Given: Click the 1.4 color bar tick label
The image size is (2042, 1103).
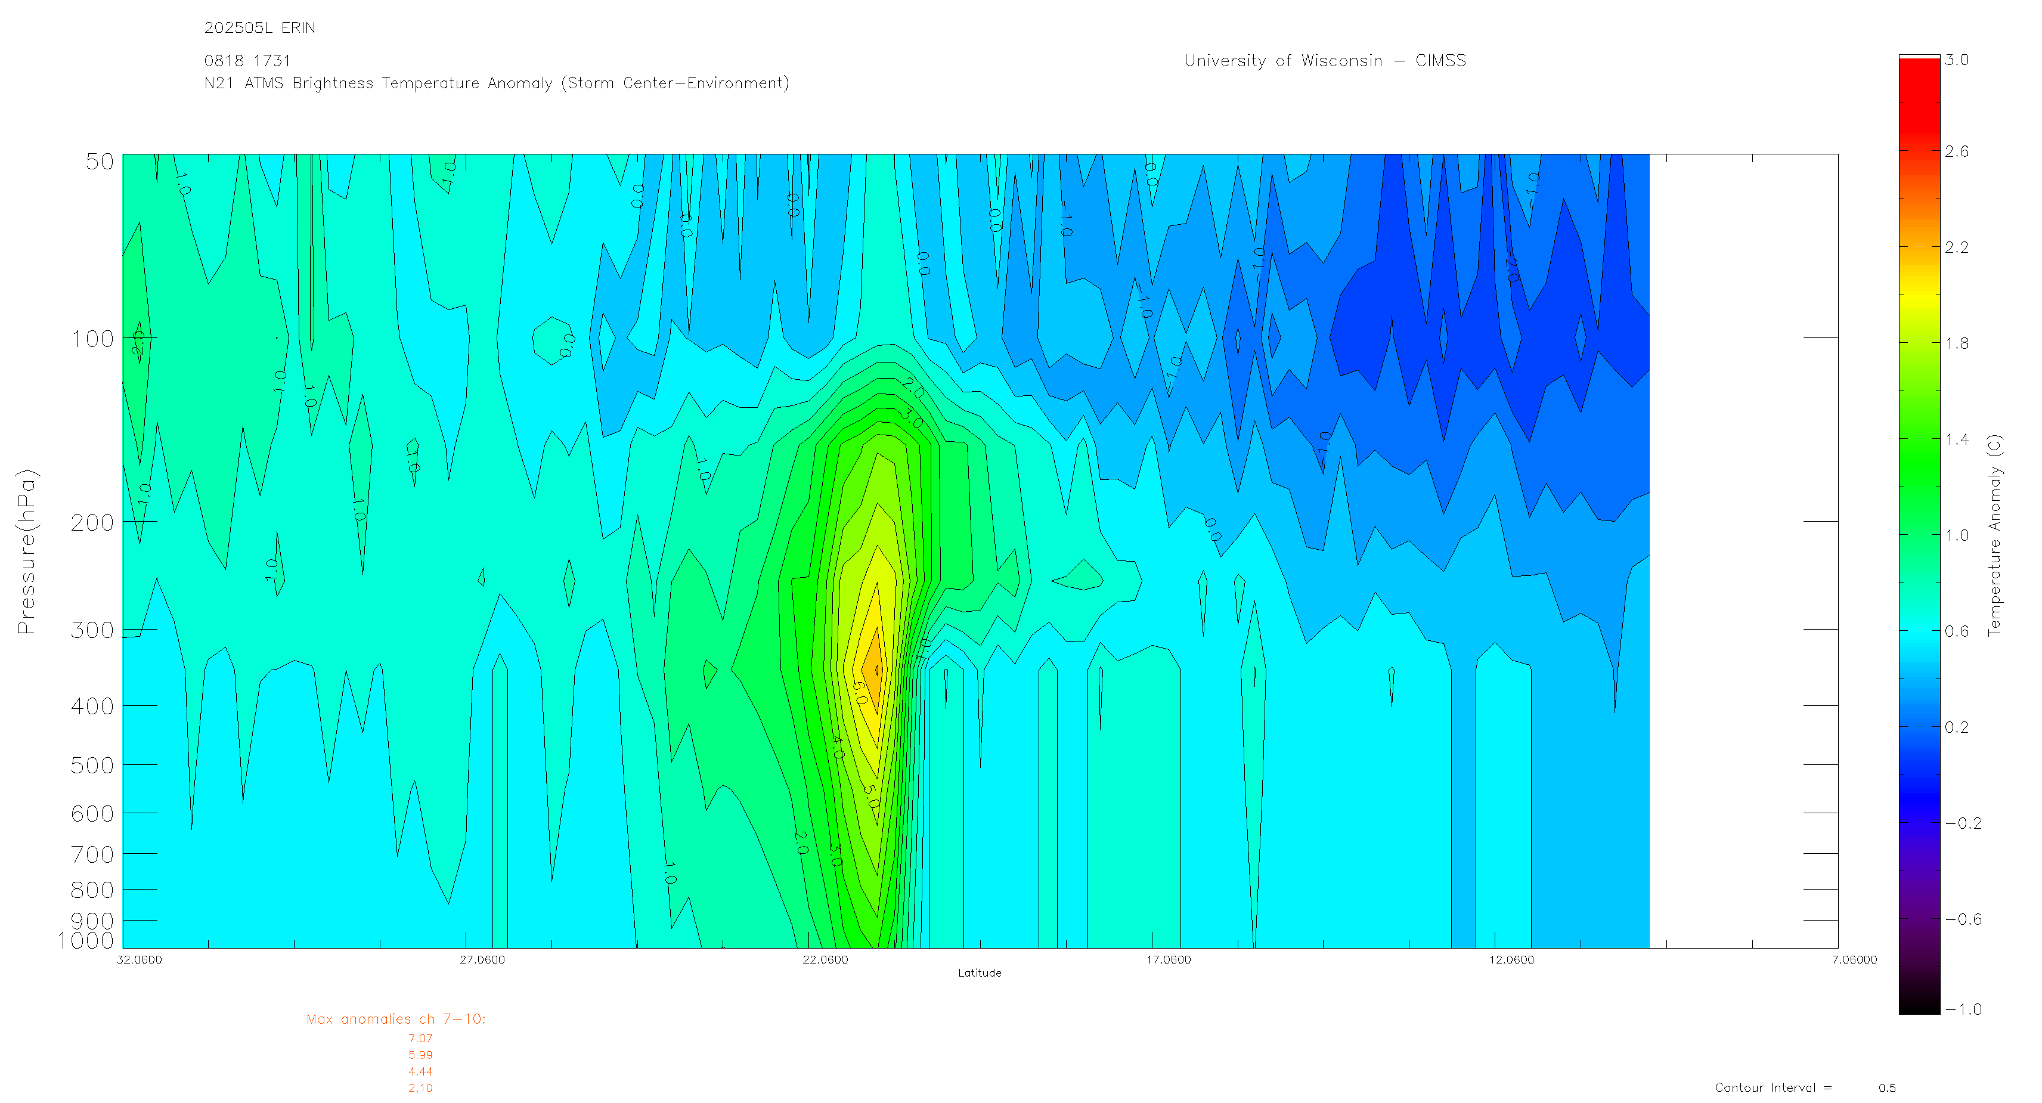Looking at the screenshot, I should click(x=1956, y=439).
